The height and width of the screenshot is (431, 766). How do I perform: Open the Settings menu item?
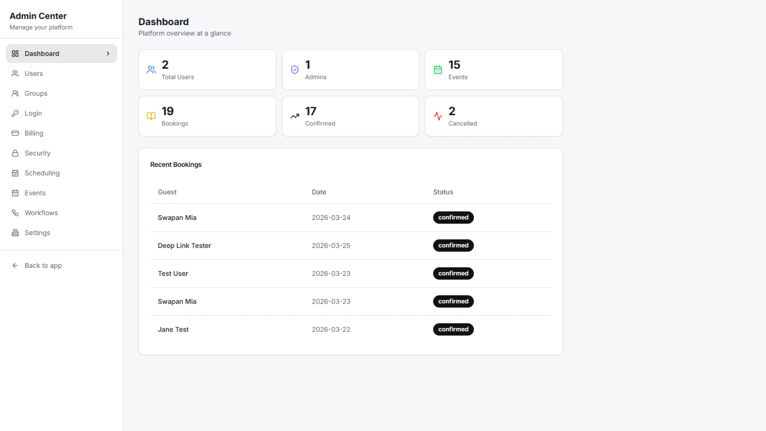(61, 233)
